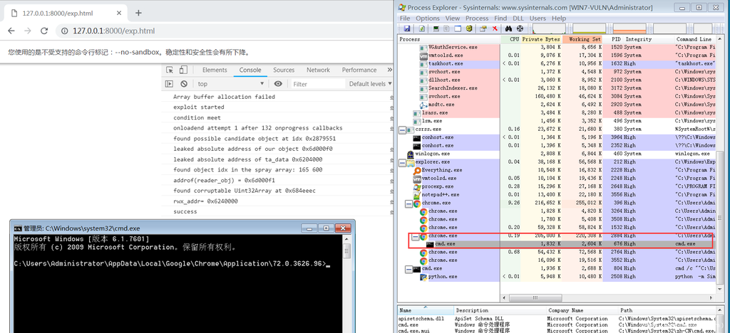The image size is (730, 333).
Task: Clear the console with the clear icon
Action: 183,84
